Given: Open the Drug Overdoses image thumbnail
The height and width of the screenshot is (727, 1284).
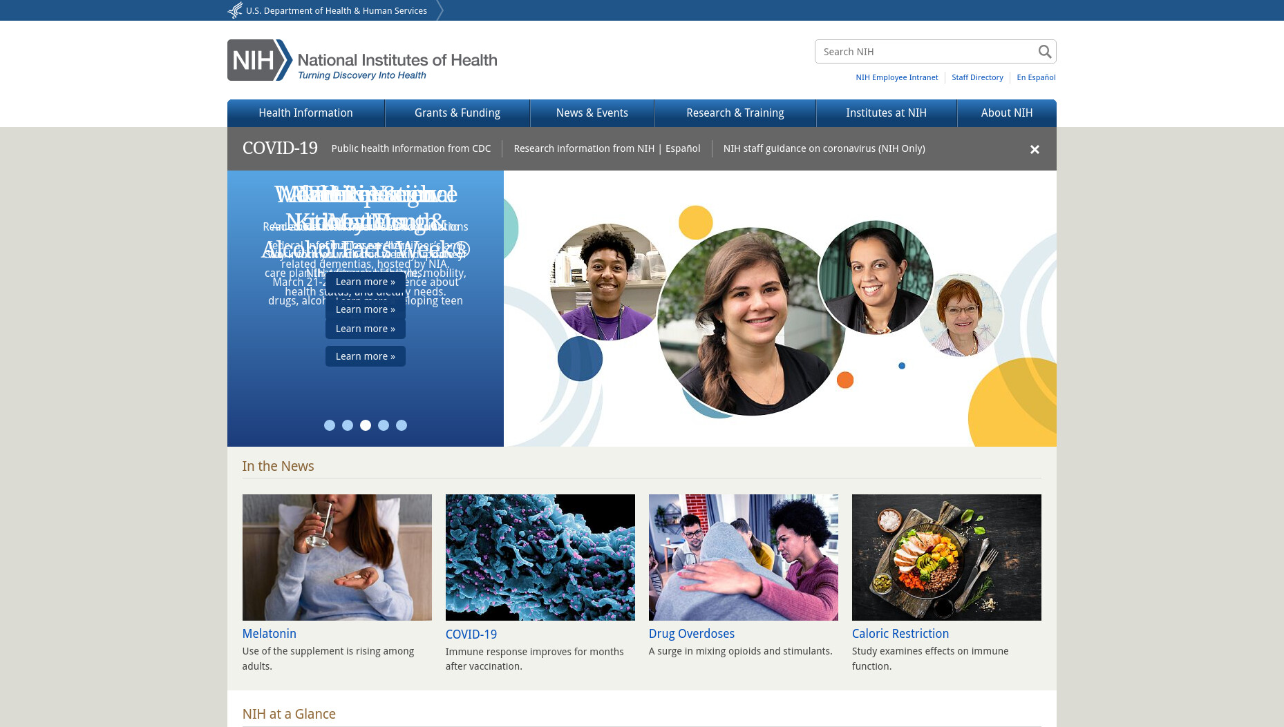Looking at the screenshot, I should 744,557.
